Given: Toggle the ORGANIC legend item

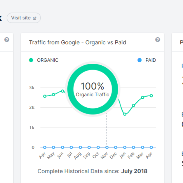Looking at the screenshot, I should tap(44, 60).
